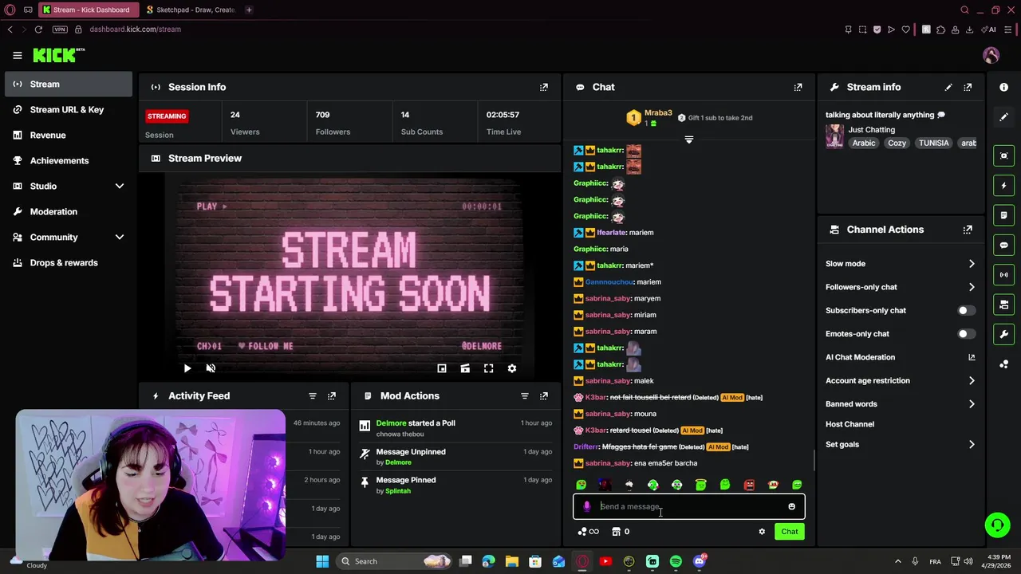Viewport: 1021px width, 574px height.
Task: Click the edit layout pencil in right toolbar
Action: click(1004, 116)
